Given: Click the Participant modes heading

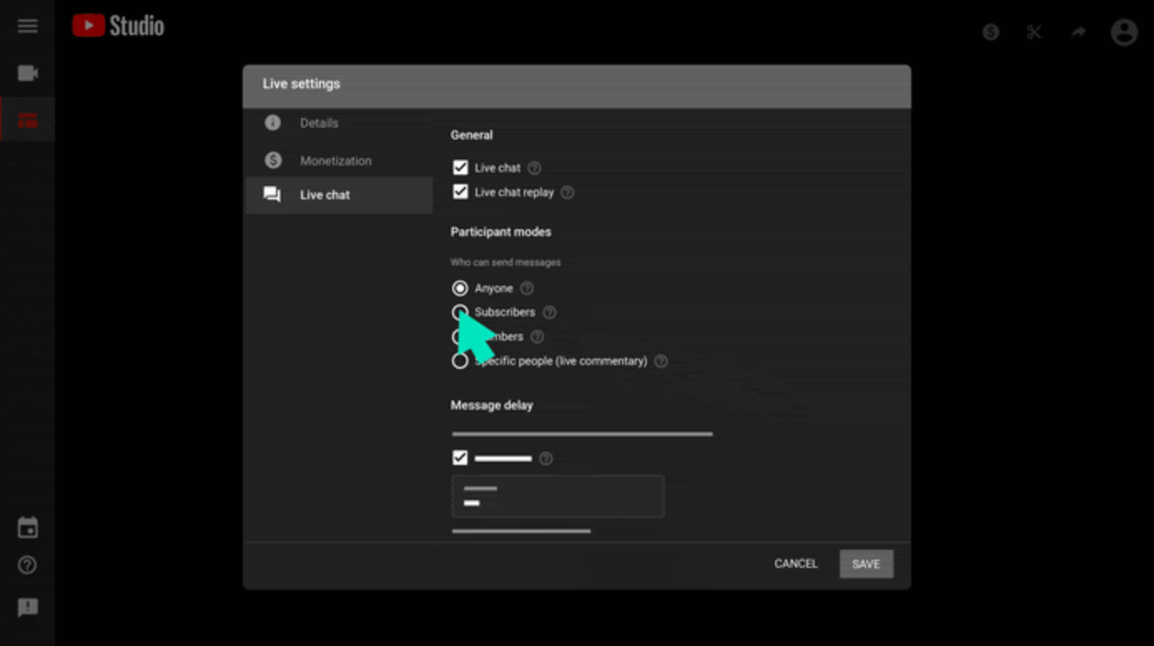Looking at the screenshot, I should click(501, 232).
